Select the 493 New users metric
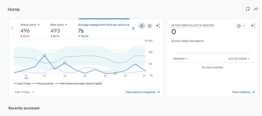Image resolution: width=262 pixels, height=116 pixels. click(55, 31)
